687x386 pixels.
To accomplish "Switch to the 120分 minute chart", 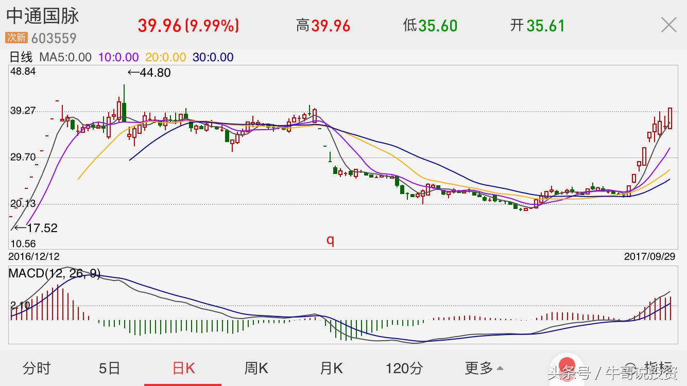I will 404,368.
